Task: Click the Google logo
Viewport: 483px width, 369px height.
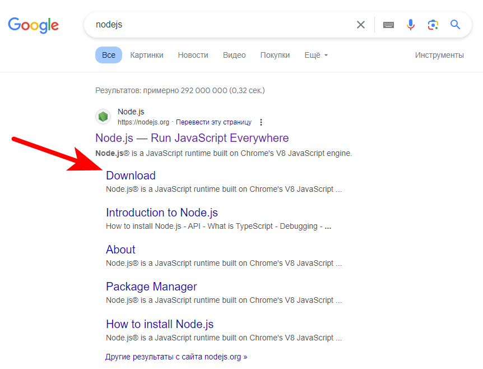Action: coord(33,25)
